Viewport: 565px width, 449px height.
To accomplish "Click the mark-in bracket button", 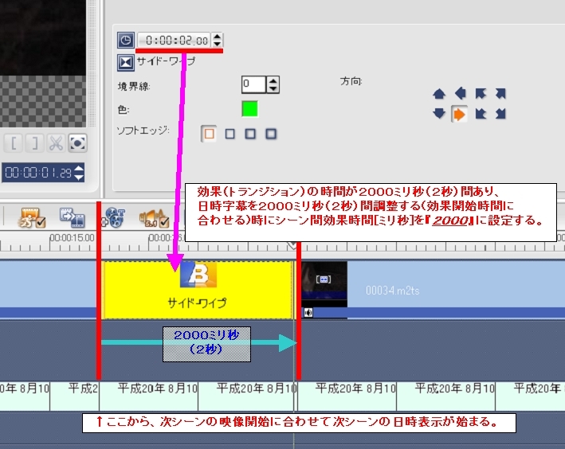I will [14, 143].
